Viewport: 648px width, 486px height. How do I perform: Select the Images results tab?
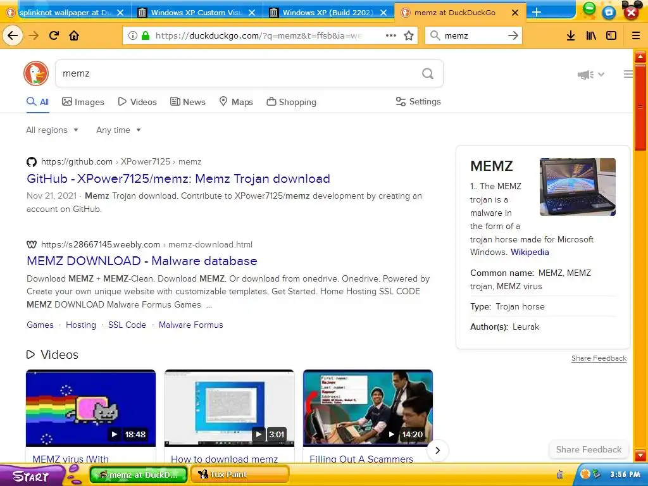click(83, 102)
